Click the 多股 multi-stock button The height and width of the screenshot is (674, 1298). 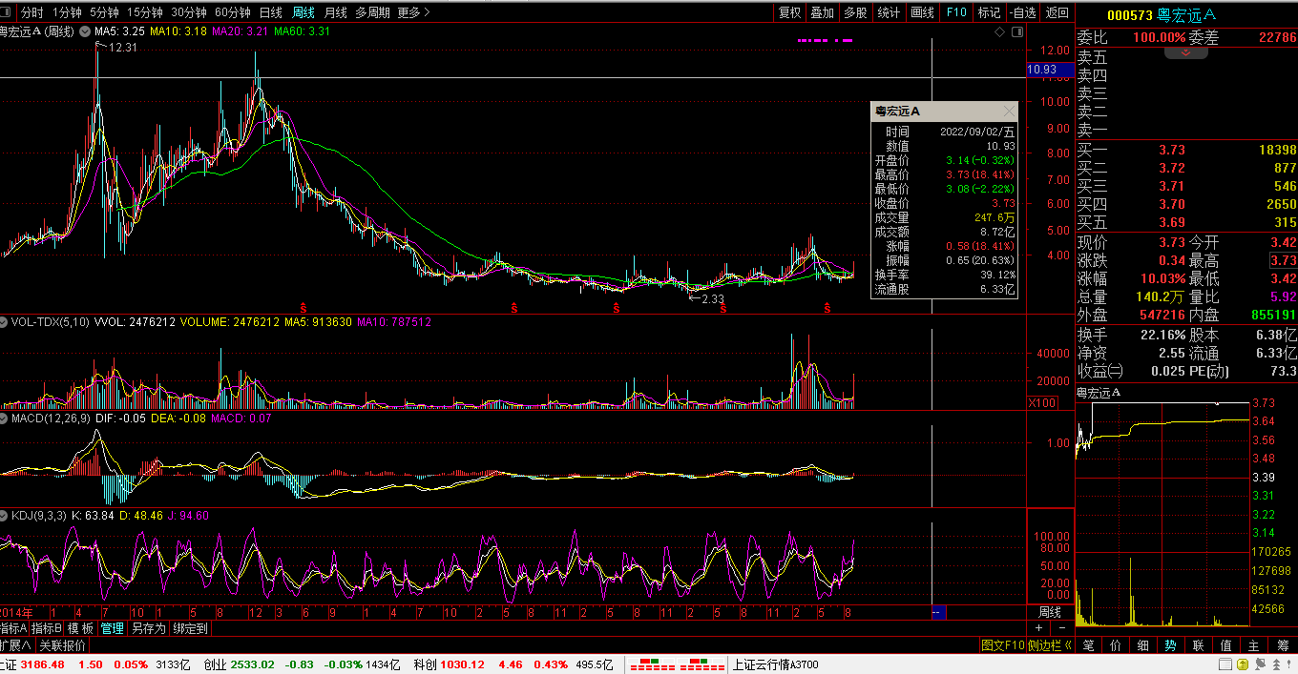click(x=855, y=12)
